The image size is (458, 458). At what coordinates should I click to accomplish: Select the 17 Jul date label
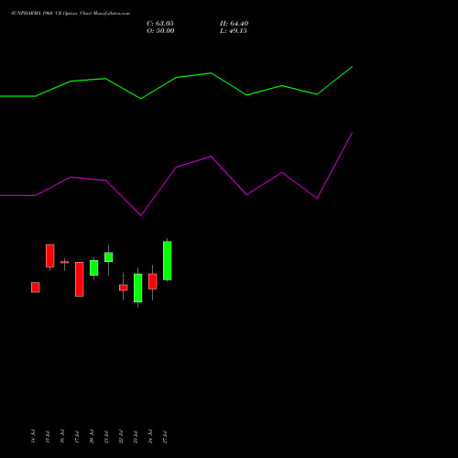tap(77, 436)
